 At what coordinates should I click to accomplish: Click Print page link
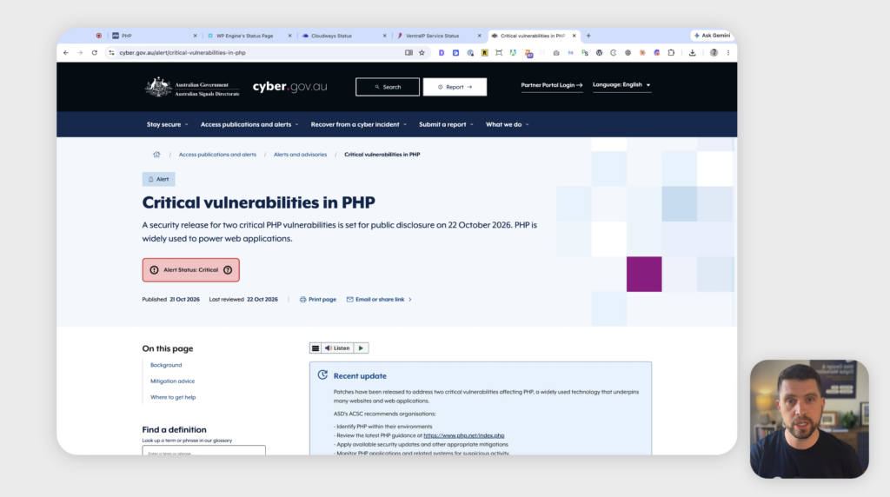[x=318, y=300]
